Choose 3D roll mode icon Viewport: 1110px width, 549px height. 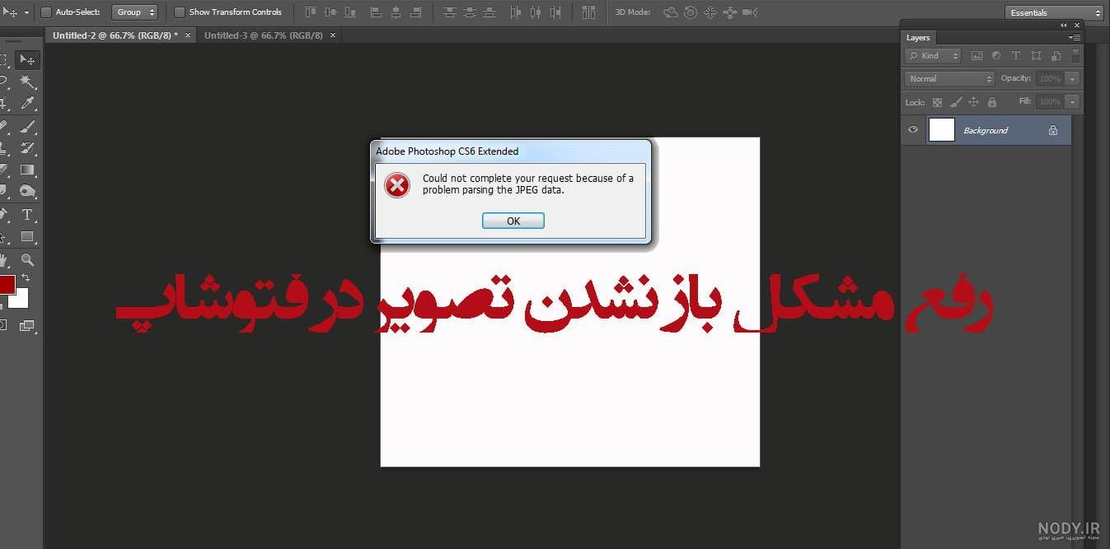point(691,12)
